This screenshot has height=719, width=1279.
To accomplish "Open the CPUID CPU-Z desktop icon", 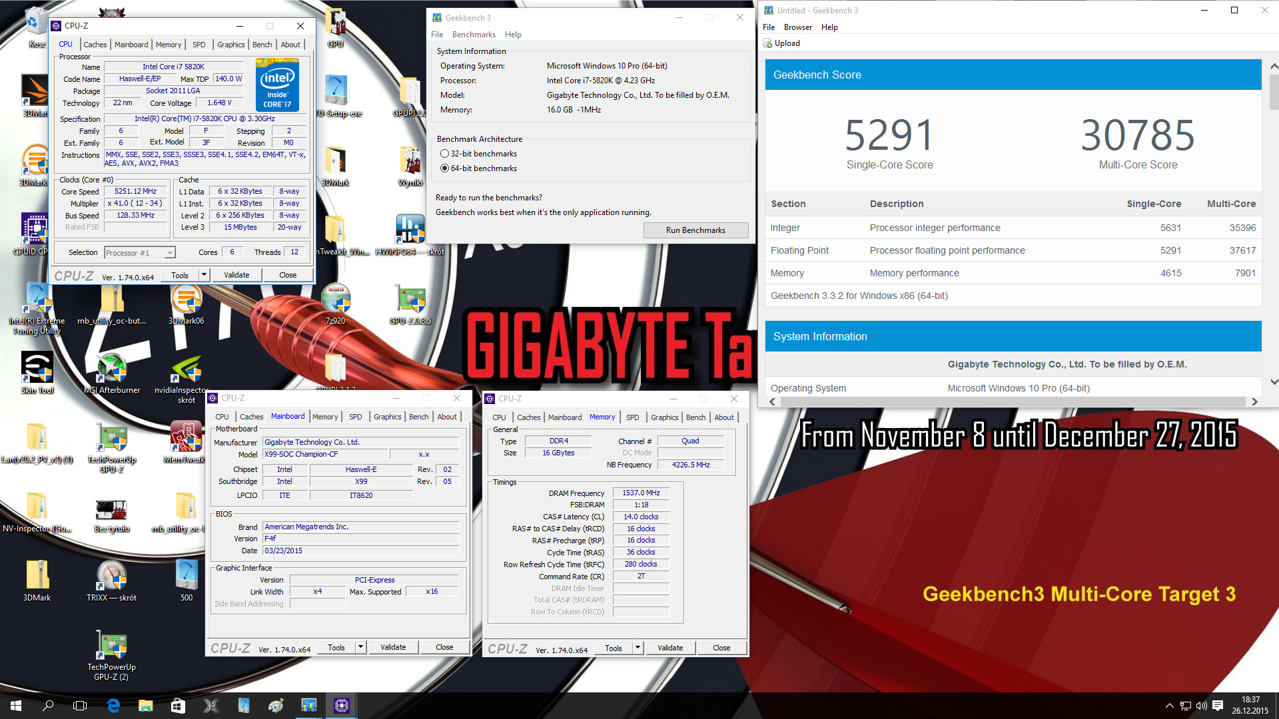I will click(x=33, y=230).
